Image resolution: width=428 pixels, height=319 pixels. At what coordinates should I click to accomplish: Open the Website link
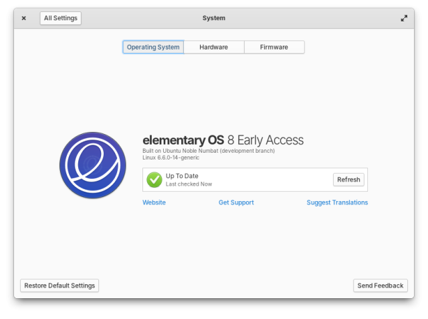(154, 202)
